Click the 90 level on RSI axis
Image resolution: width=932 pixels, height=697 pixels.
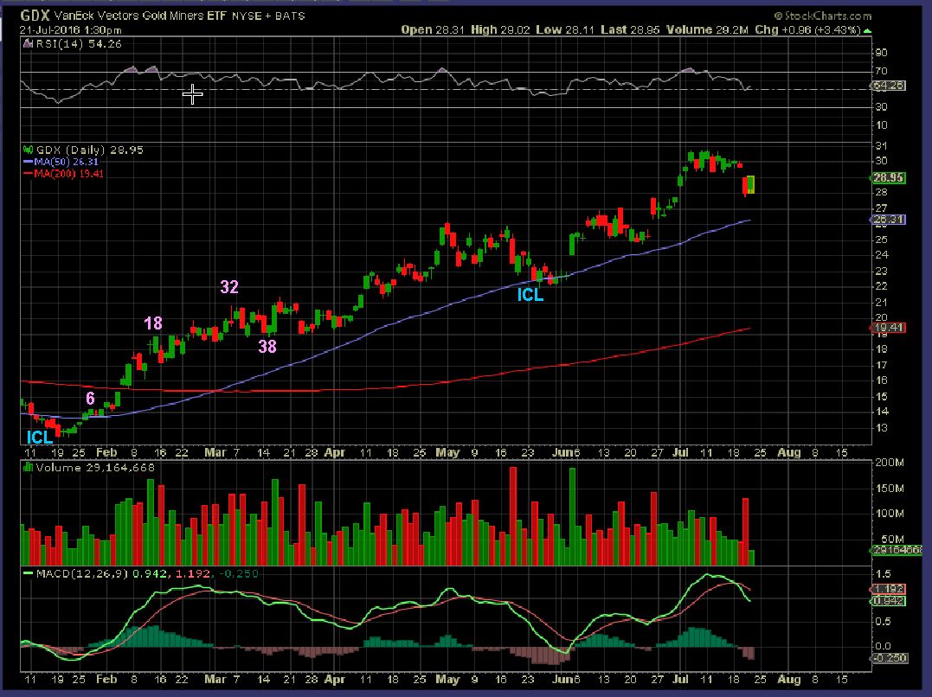coord(882,53)
